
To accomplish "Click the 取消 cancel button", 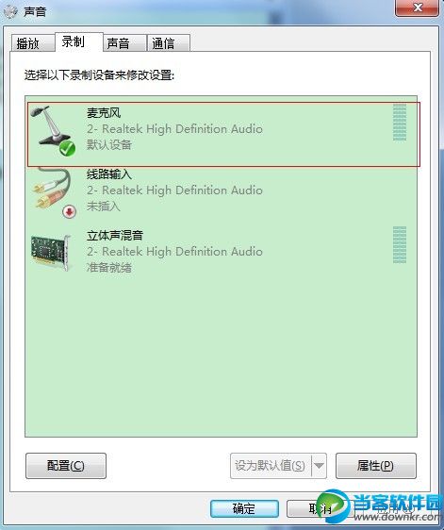I will [320, 508].
